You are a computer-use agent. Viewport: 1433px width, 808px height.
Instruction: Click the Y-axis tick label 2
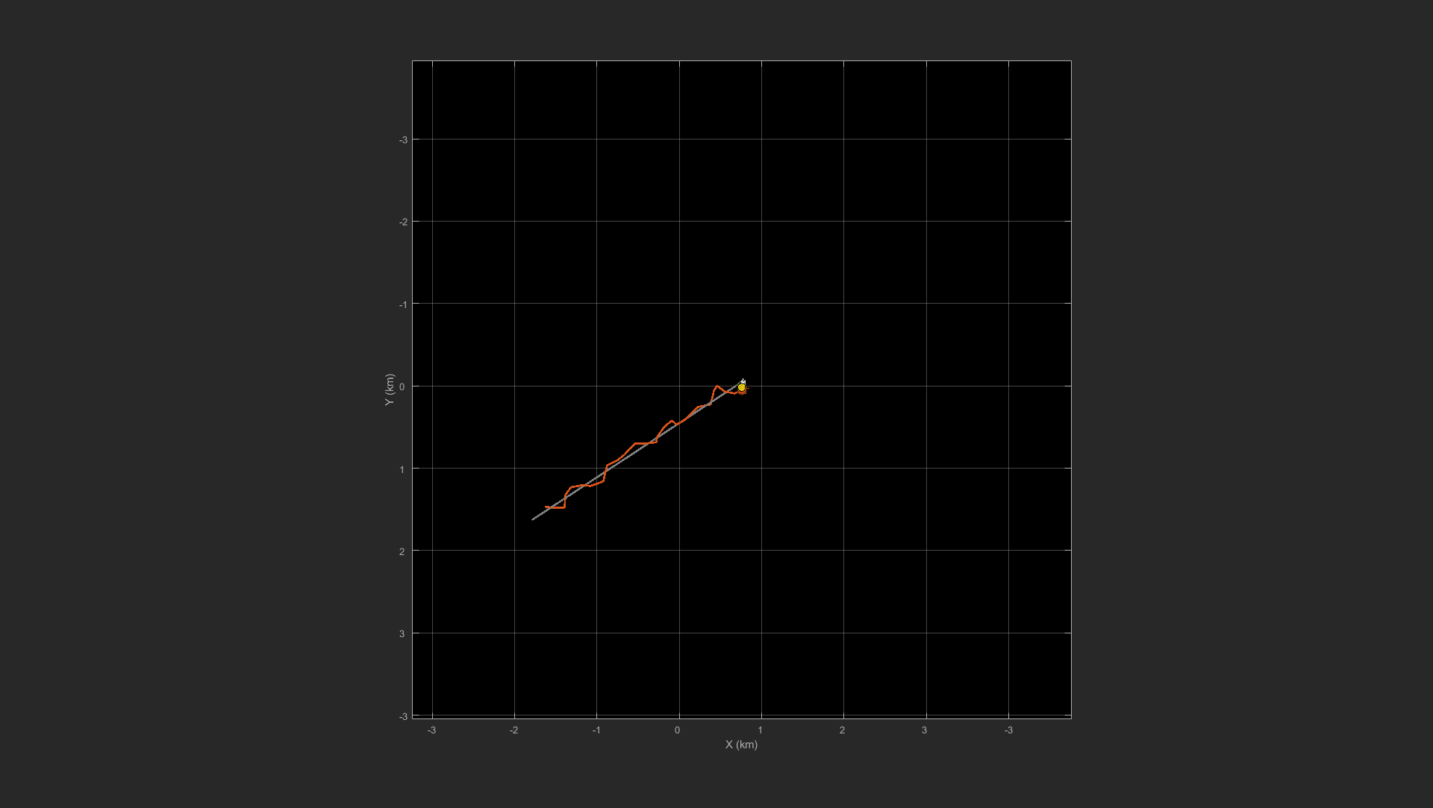pyautogui.click(x=402, y=551)
